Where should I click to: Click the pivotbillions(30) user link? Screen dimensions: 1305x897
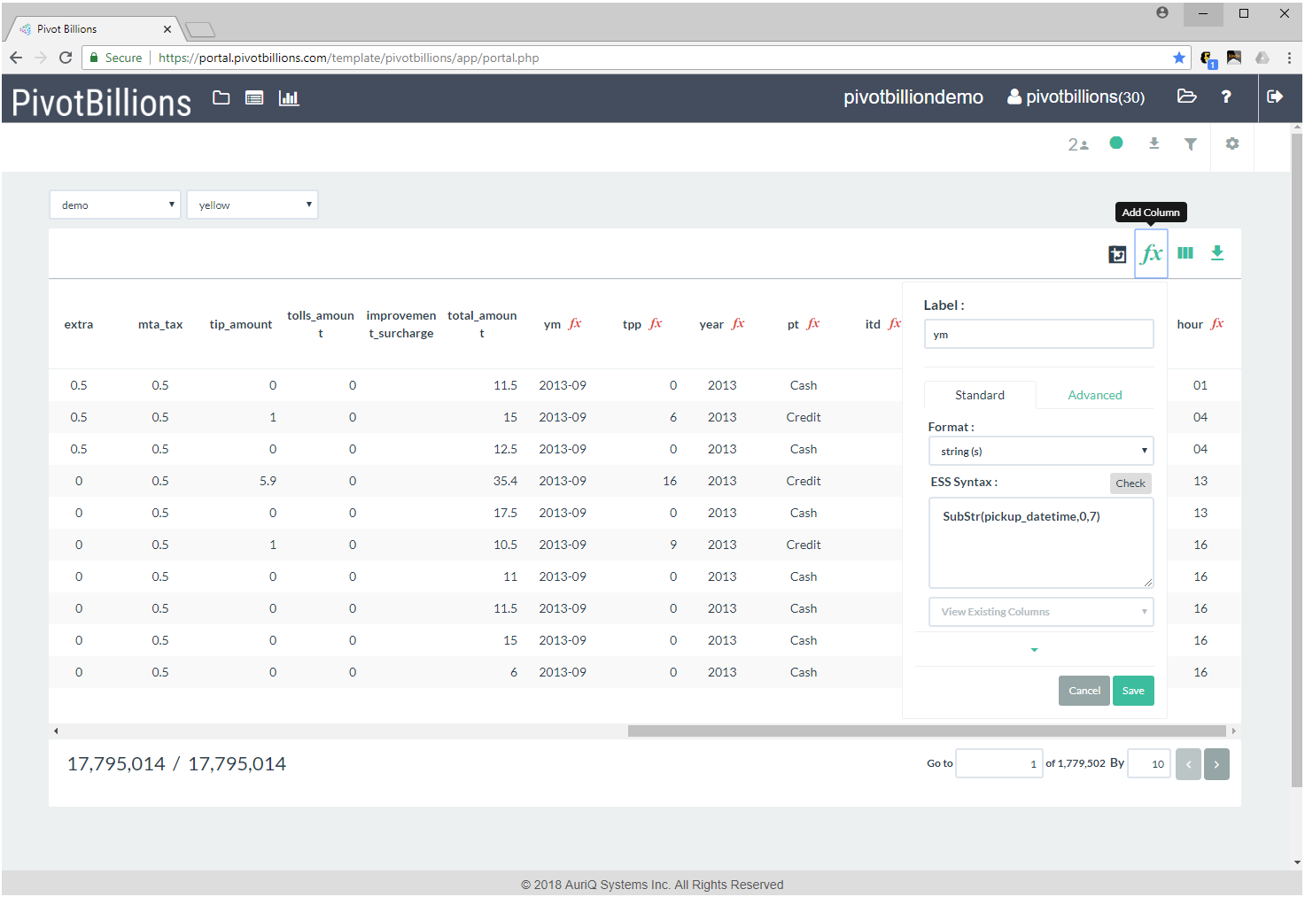pos(1076,97)
